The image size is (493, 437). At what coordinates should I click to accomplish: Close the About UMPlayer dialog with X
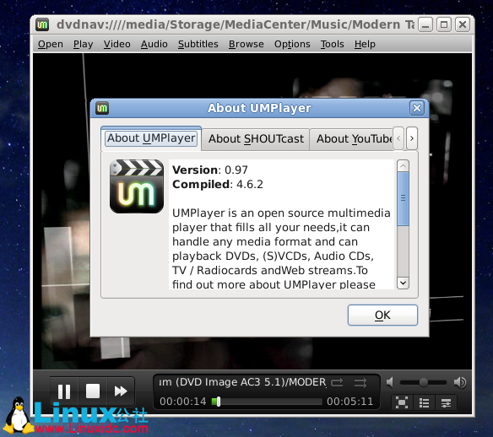pyautogui.click(x=417, y=108)
